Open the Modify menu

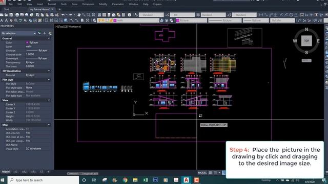[x=103, y=4]
